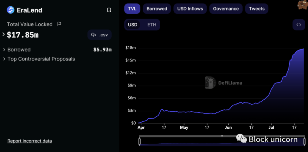This screenshot has width=308, height=152.
Task: Bookmark the EraLend protocol
Action: (109, 10)
